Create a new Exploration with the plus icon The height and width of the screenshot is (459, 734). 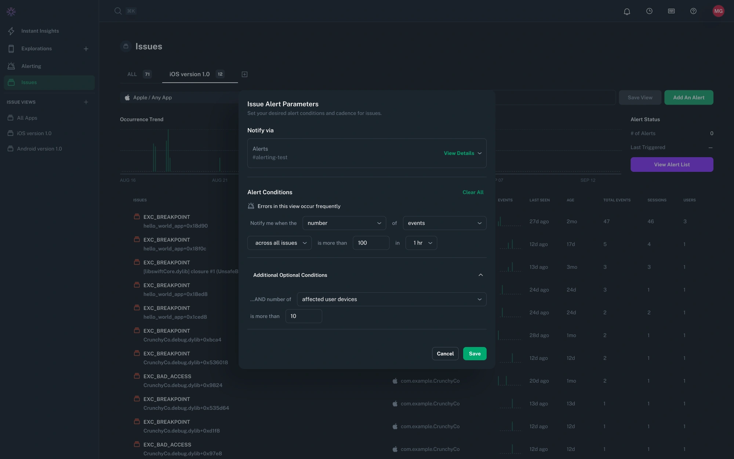[86, 48]
